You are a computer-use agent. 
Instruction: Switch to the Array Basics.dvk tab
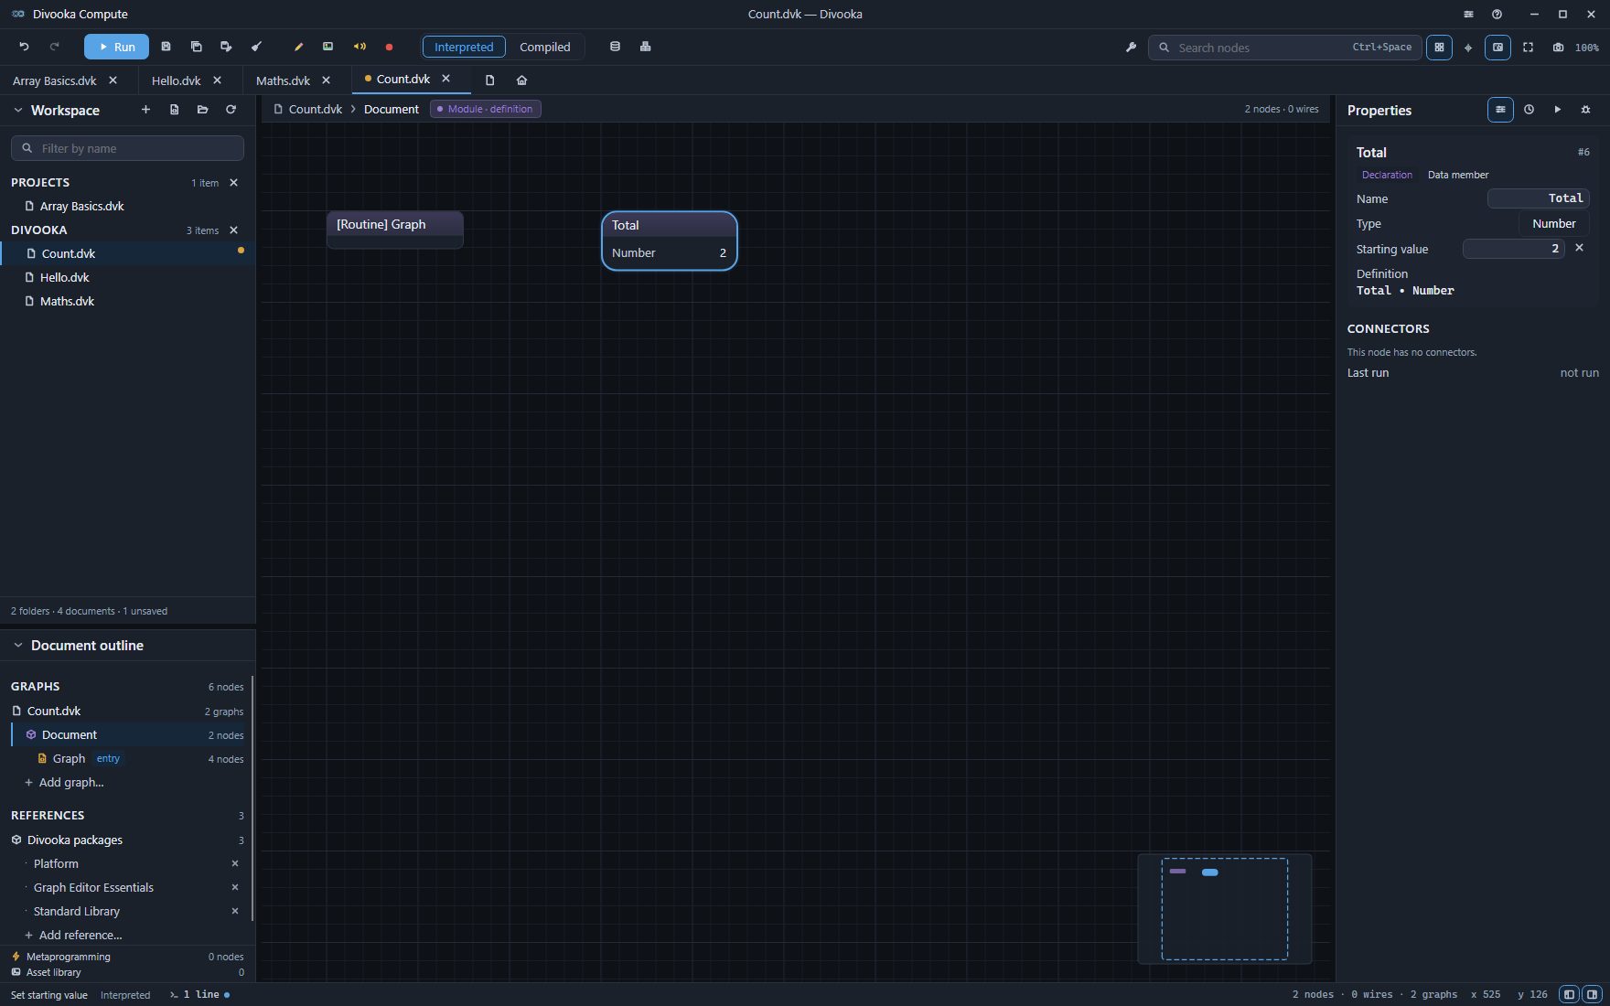click(x=55, y=80)
